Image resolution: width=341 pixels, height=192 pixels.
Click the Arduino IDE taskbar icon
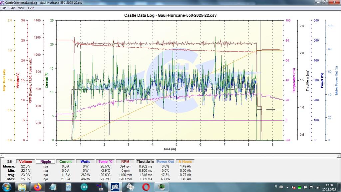coord(84,187)
